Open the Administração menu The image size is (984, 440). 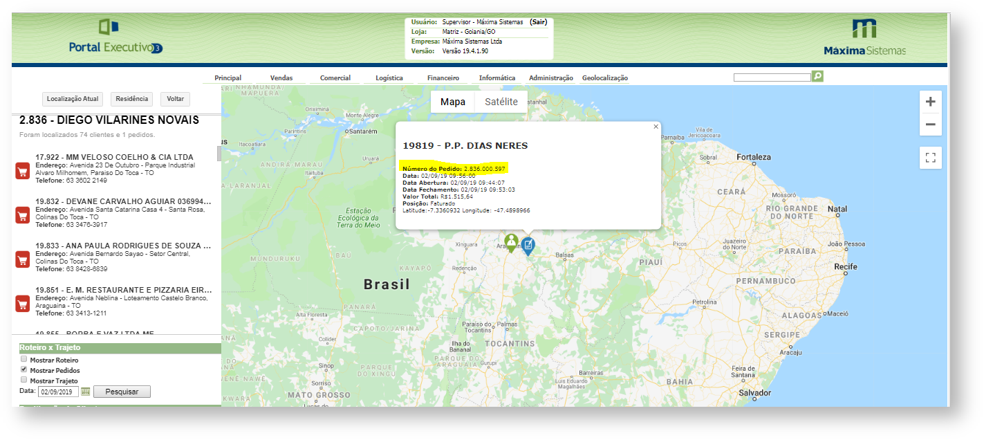(551, 78)
